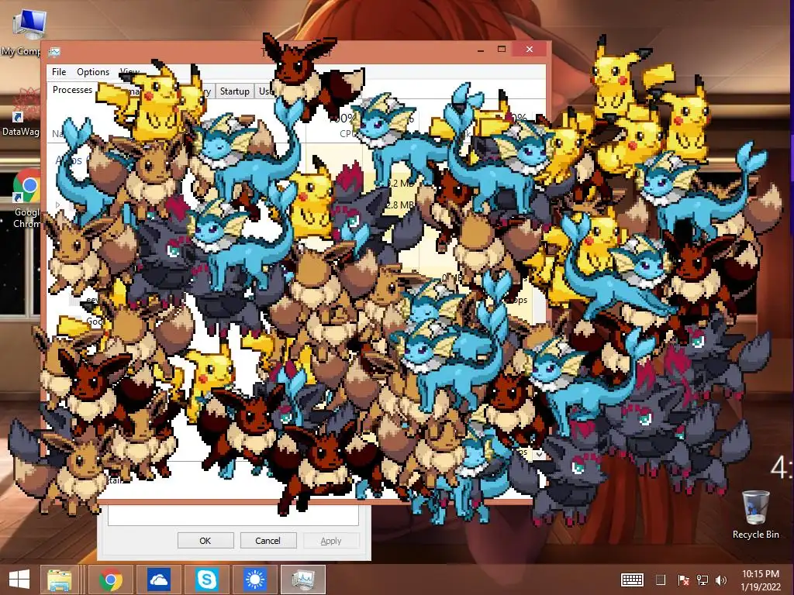Viewport: 794px width, 595px height.
Task: Click the OK button in the dialog
Action: 205,540
